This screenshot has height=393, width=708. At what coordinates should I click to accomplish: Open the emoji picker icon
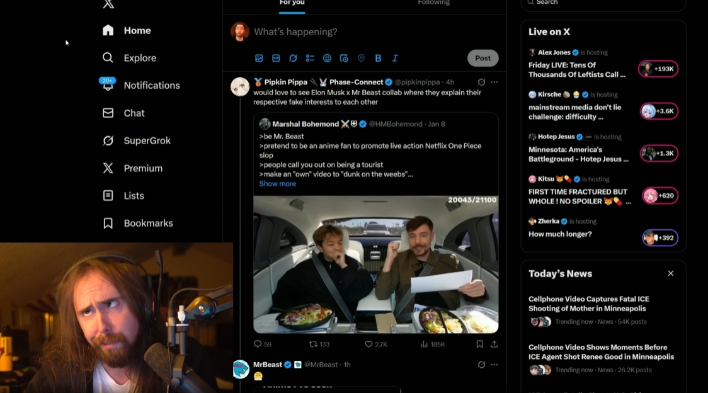[x=327, y=59]
